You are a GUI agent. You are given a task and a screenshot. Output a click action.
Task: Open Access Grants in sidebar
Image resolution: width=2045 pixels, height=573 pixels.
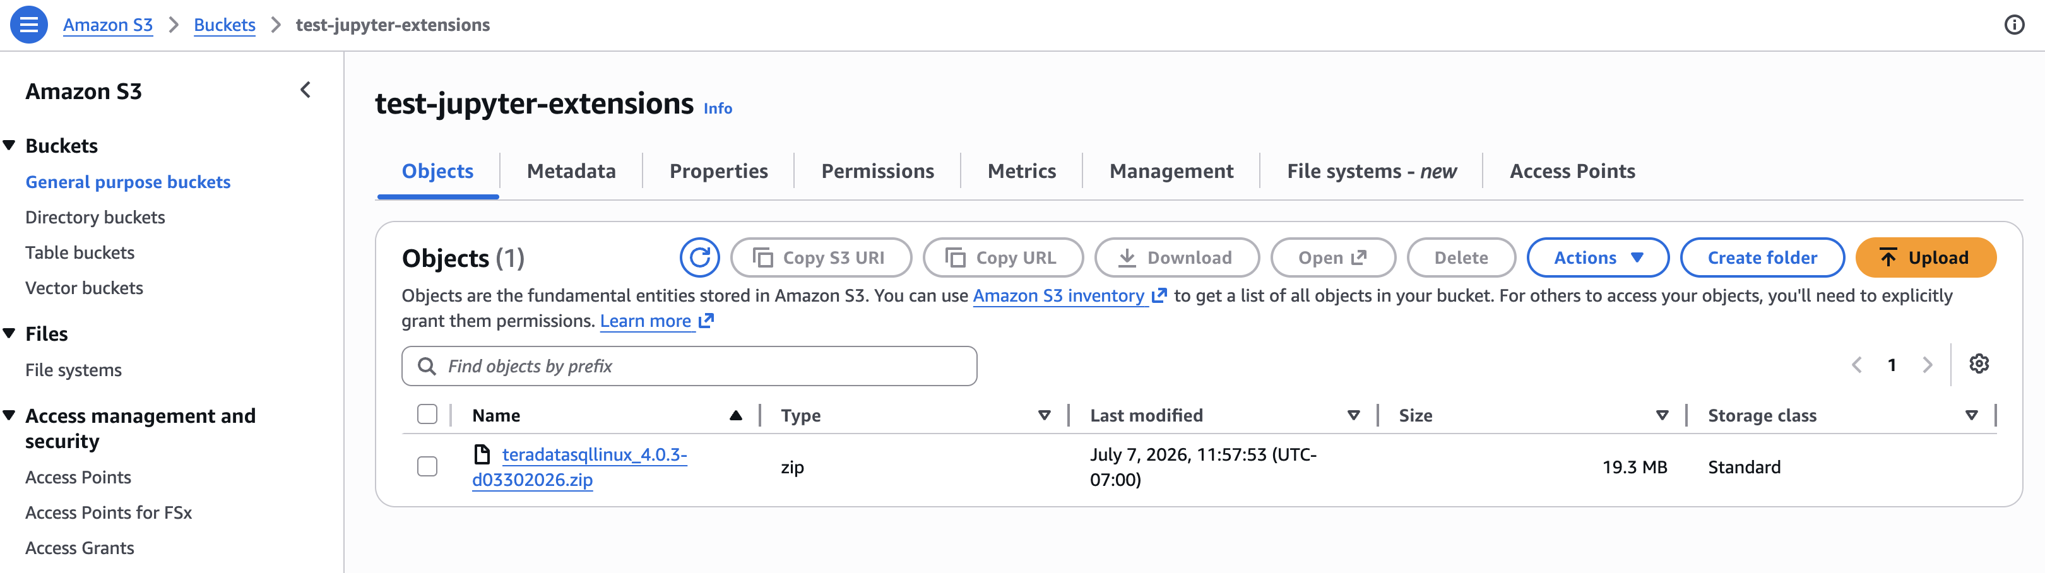tap(80, 548)
